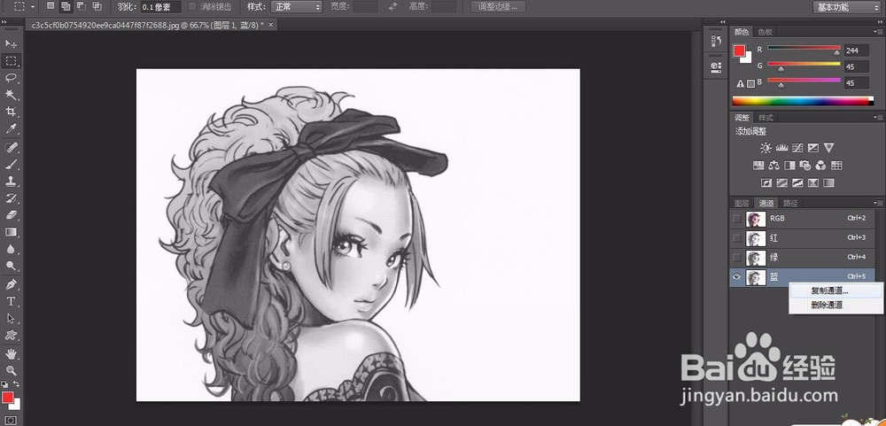Select the Brush tool
Viewport: 886px width, 426px height.
(11, 165)
